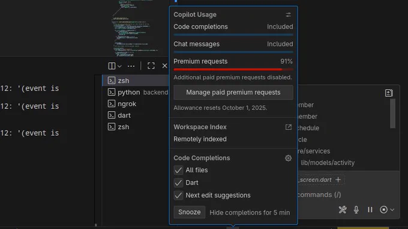Viewport: 408px width, 229px height.
Task: Click the Chat messages usage bar
Action: tap(233, 52)
